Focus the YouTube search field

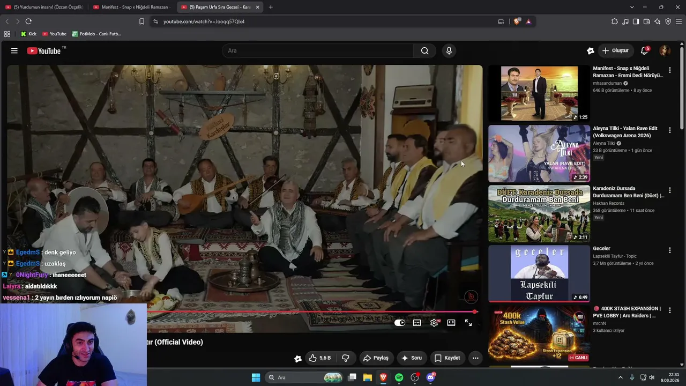317,51
